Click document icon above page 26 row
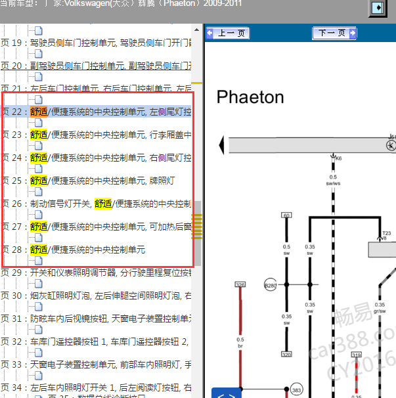396x398 pixels. point(38,192)
